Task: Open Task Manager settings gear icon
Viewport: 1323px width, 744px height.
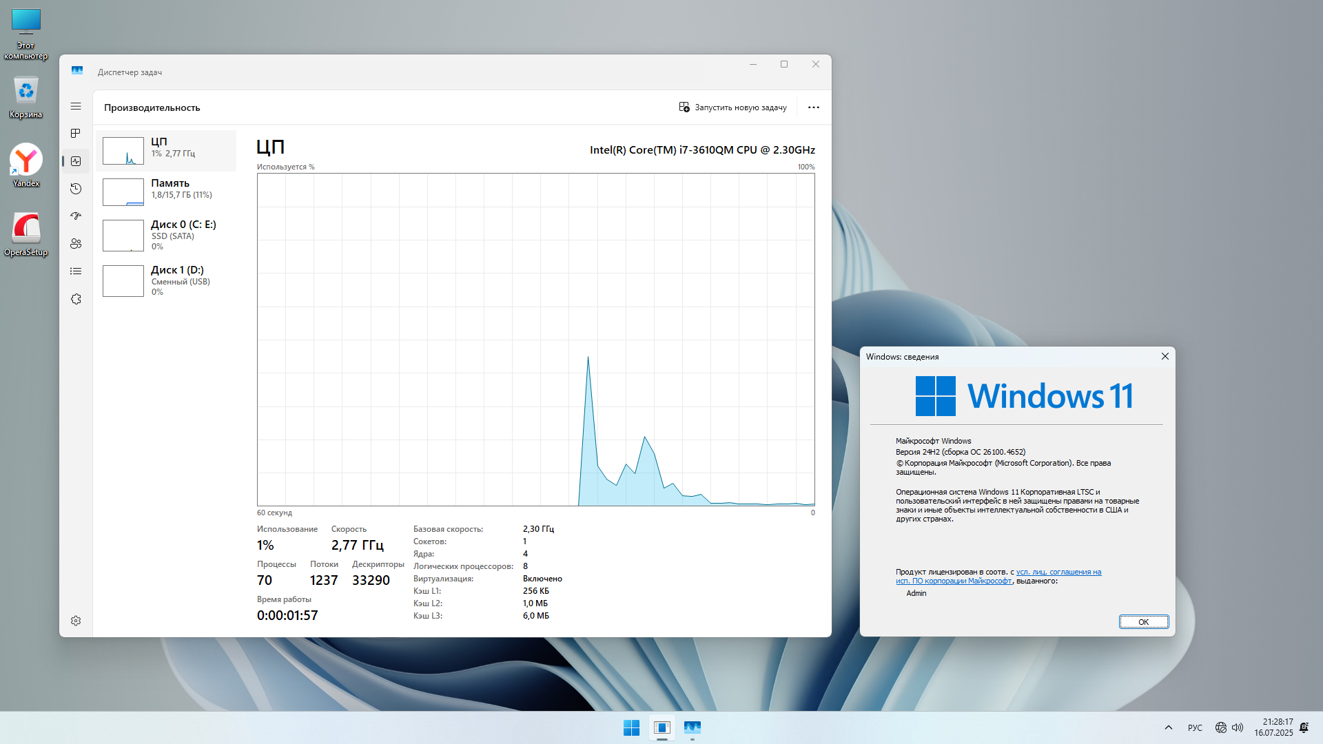Action: point(76,621)
